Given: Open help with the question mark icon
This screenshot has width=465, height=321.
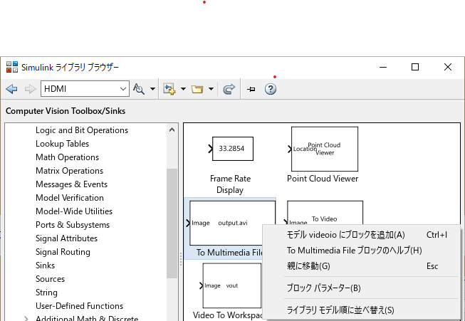Looking at the screenshot, I should 271,89.
